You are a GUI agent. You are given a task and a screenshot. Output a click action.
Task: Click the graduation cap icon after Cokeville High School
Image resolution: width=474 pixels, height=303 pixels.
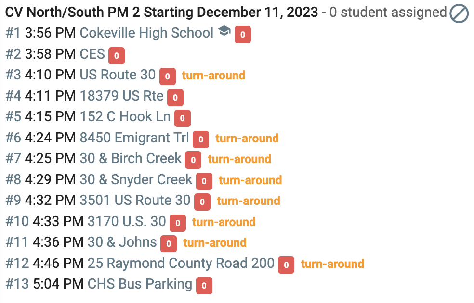224,31
